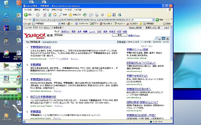Open the 検索オプション search options link

(134, 35)
